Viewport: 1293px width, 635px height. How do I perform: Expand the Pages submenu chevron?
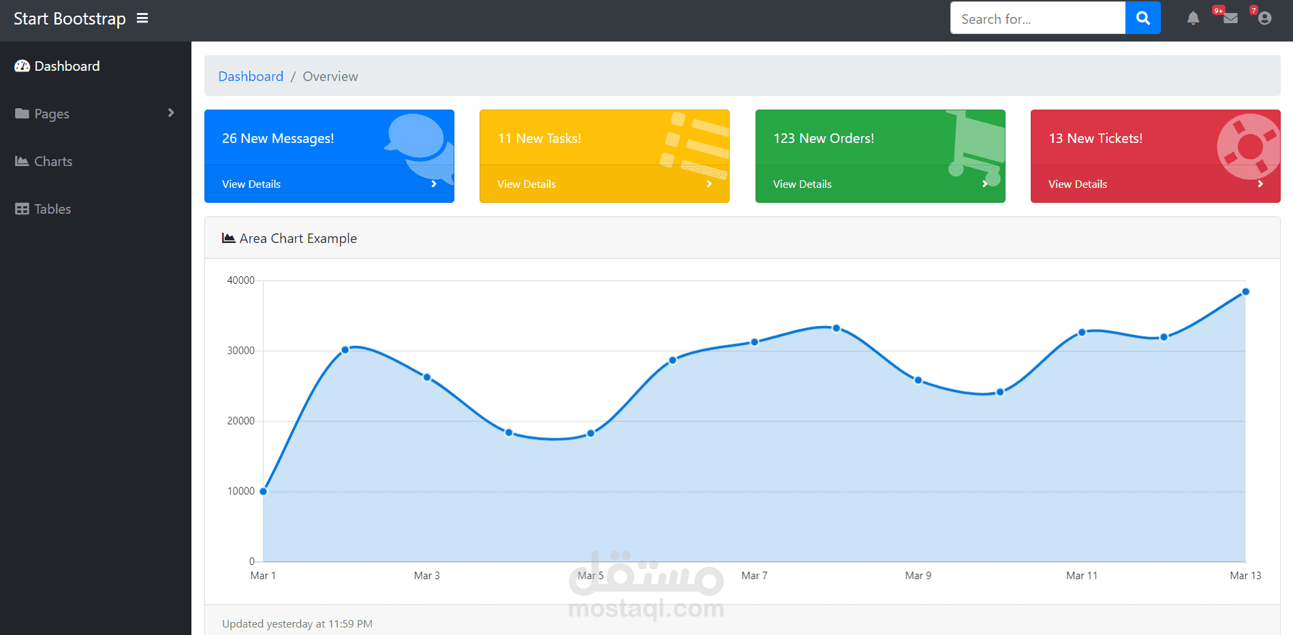click(171, 113)
